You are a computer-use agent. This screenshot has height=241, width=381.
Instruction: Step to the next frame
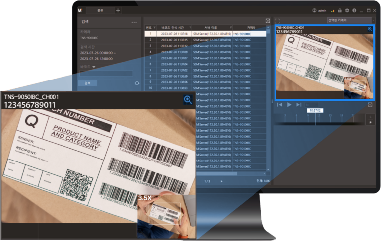(299, 105)
